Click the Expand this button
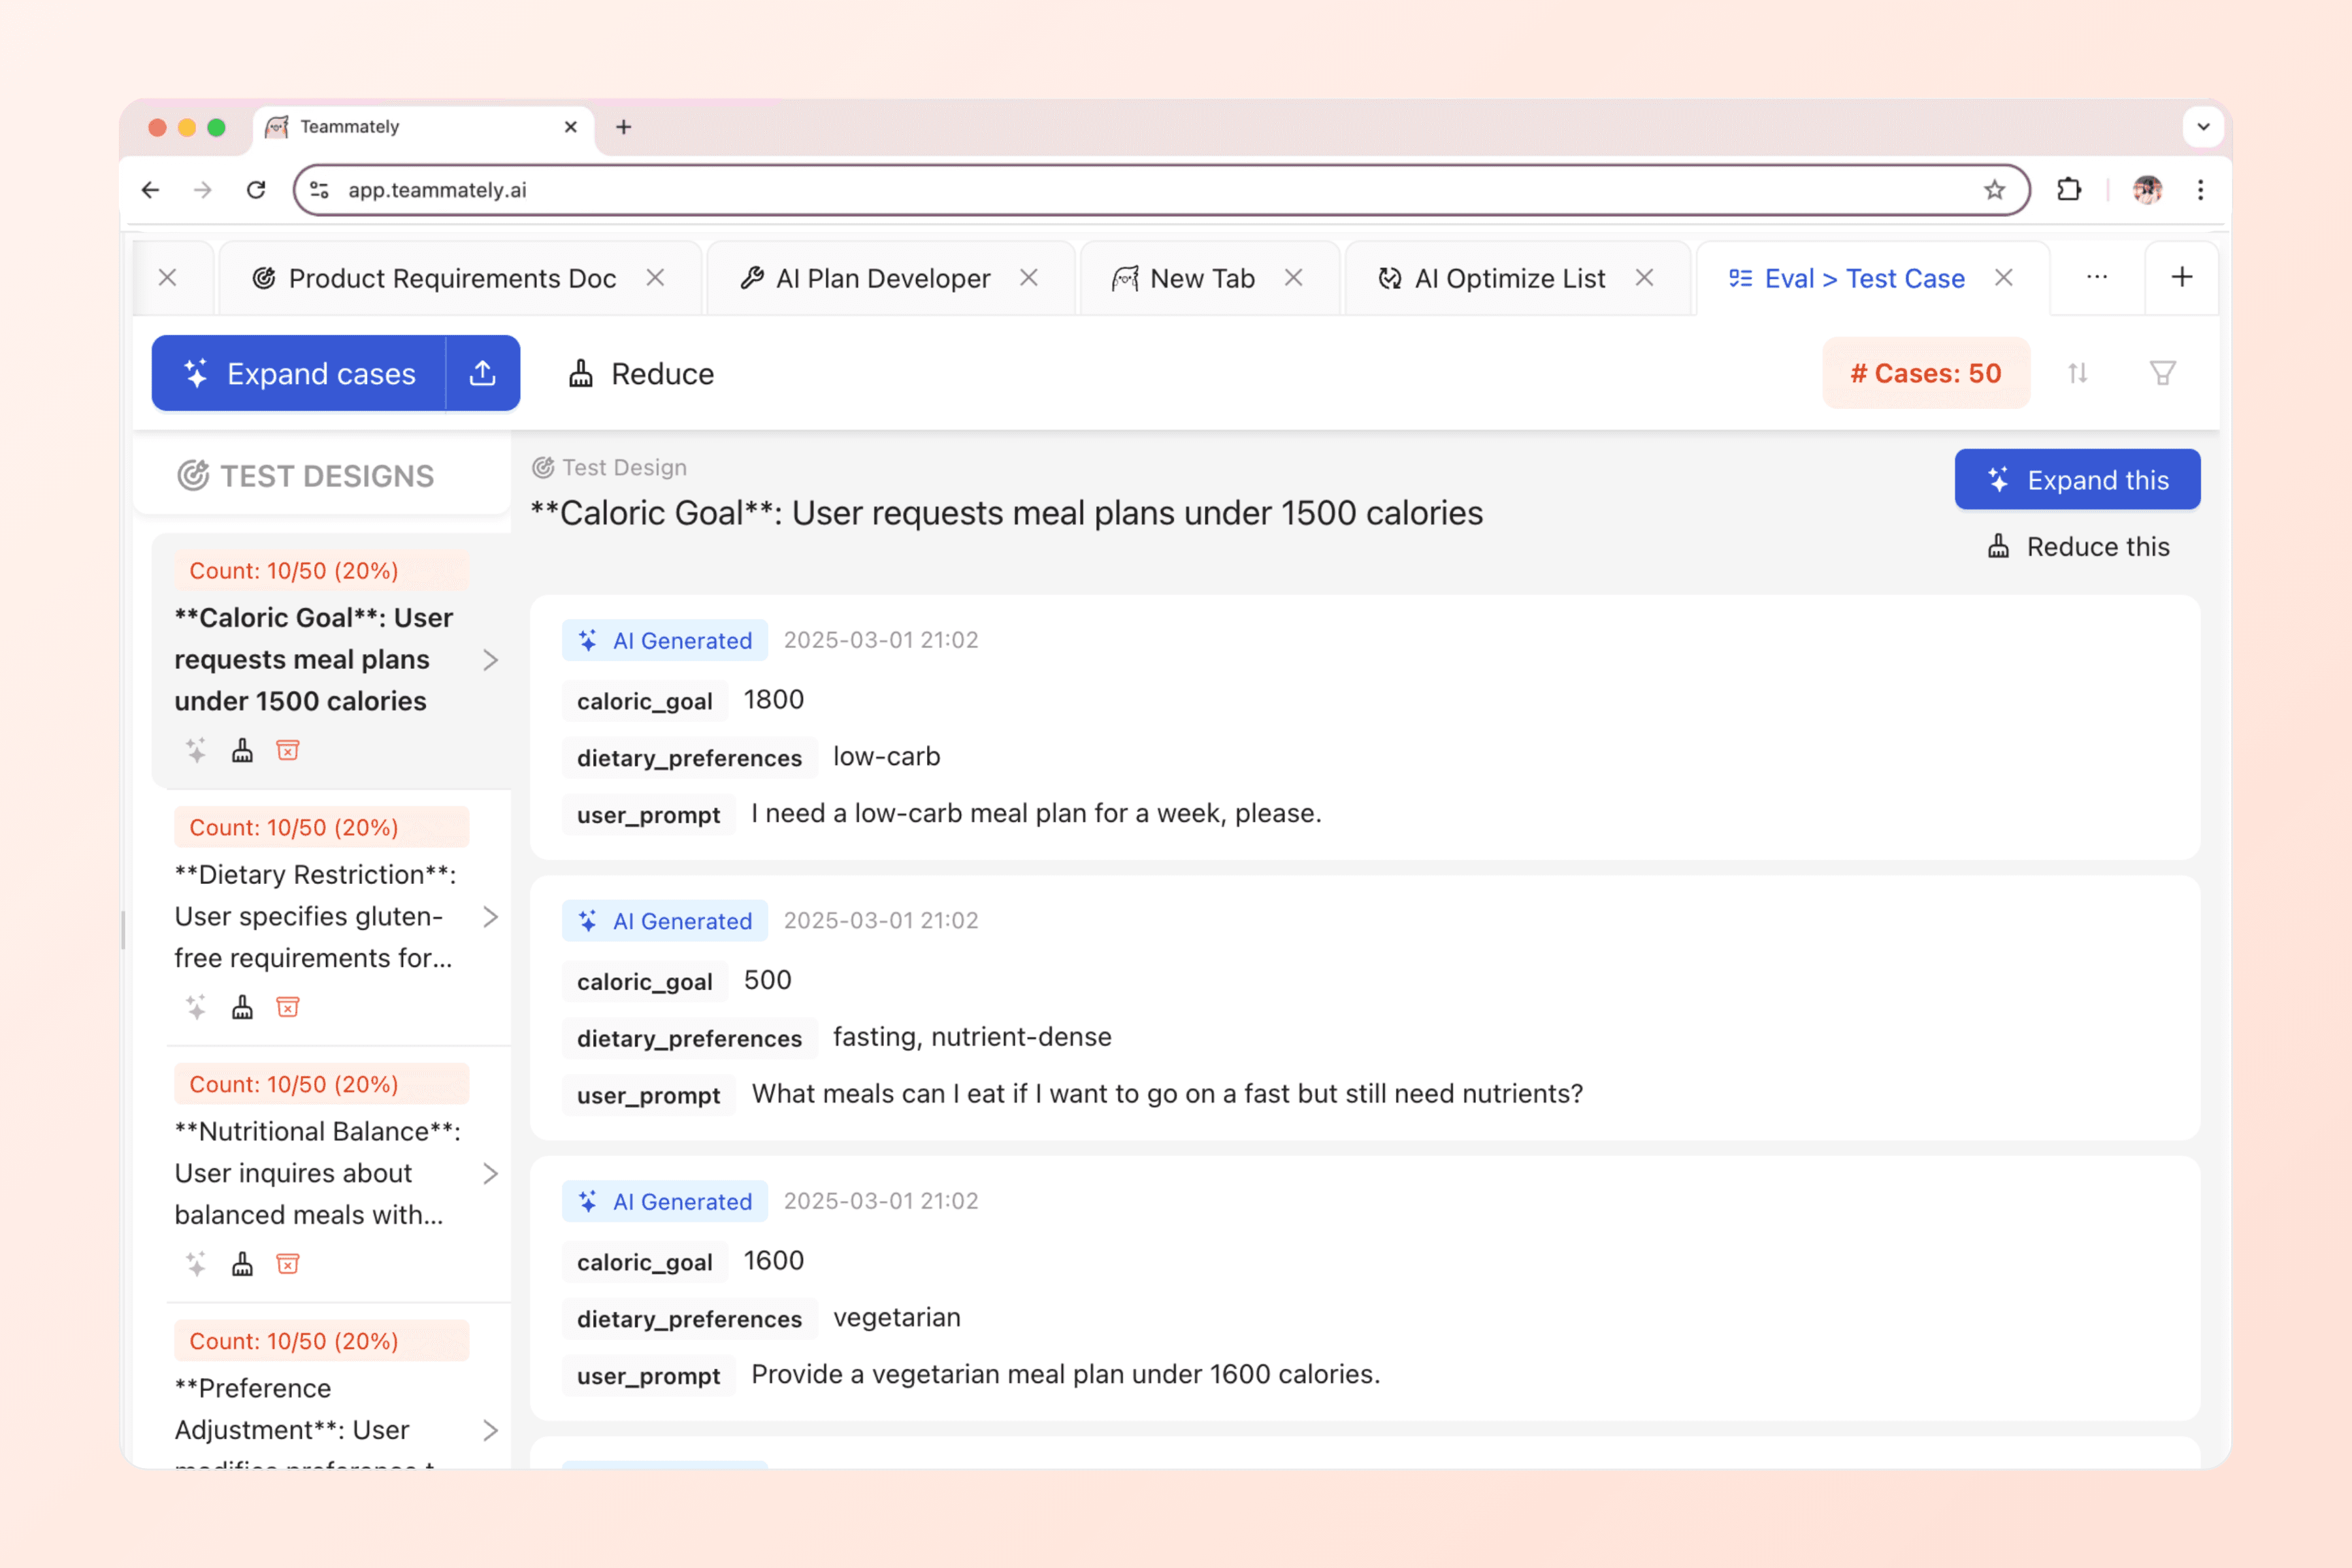This screenshot has width=2352, height=1568. coord(2077,480)
